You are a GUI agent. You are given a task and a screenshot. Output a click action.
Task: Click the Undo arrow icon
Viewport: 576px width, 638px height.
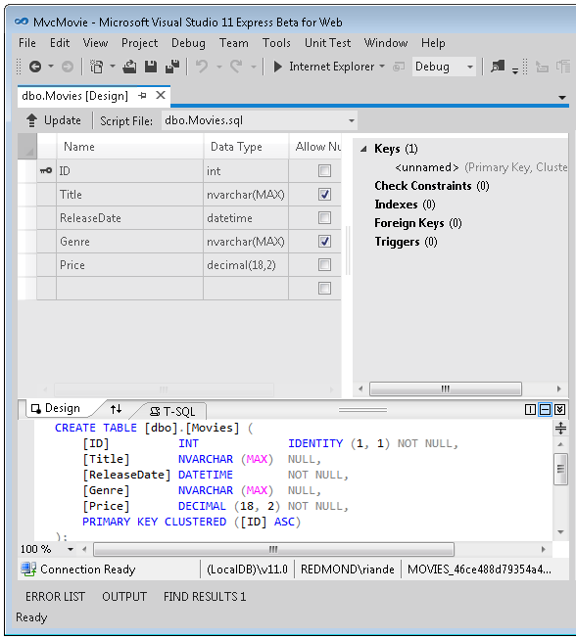click(202, 67)
